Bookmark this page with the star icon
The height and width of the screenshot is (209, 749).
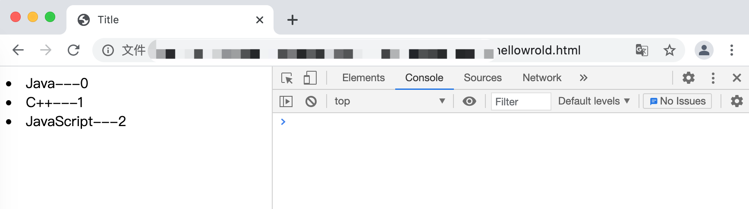click(x=669, y=51)
